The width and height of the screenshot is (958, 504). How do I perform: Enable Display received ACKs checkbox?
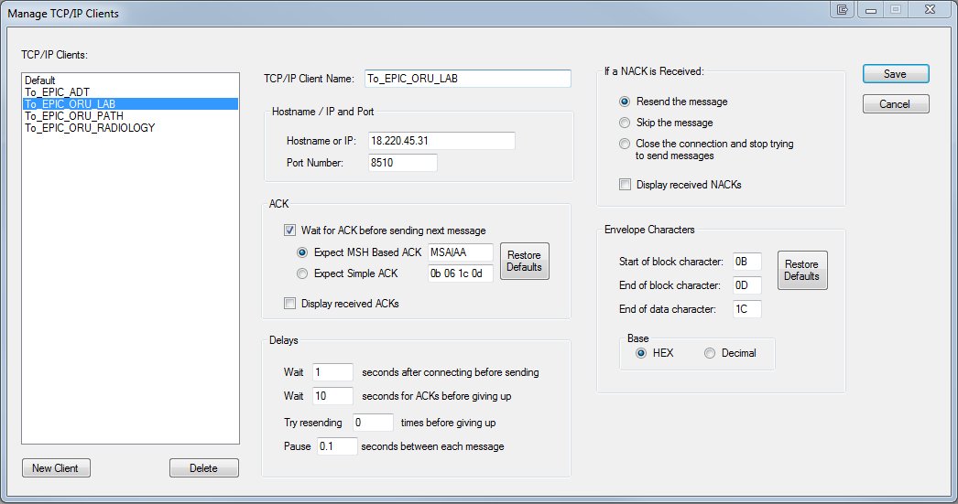pos(289,304)
